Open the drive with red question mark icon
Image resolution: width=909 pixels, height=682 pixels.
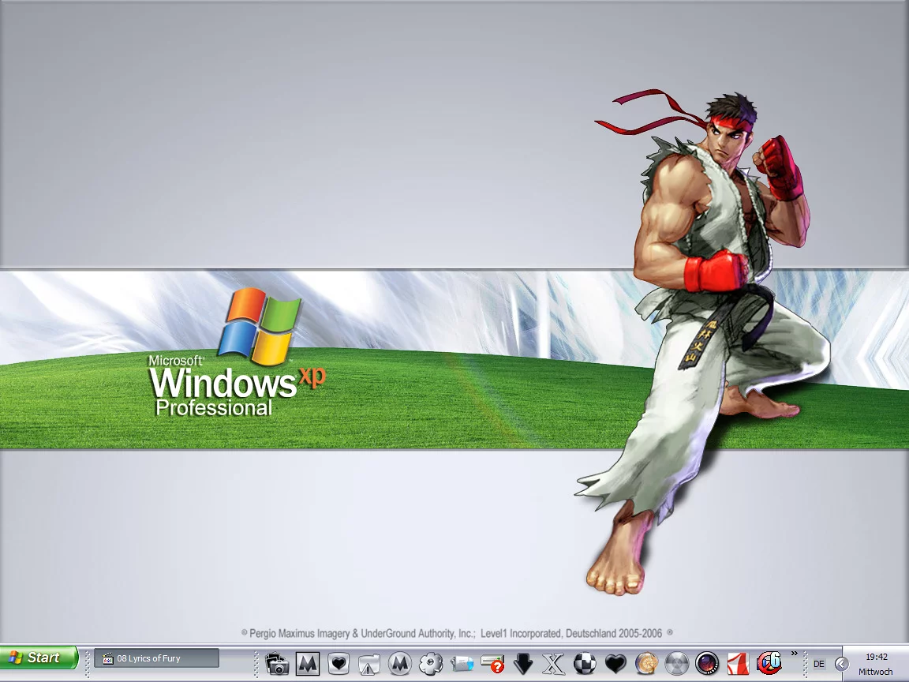[x=492, y=664]
